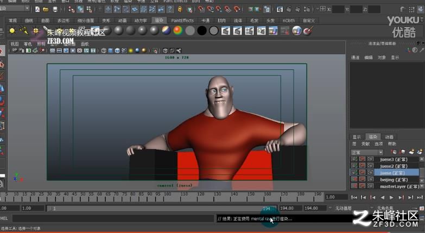
Task: Click settings grid icon on juese2 layer
Action: click(x=370, y=166)
